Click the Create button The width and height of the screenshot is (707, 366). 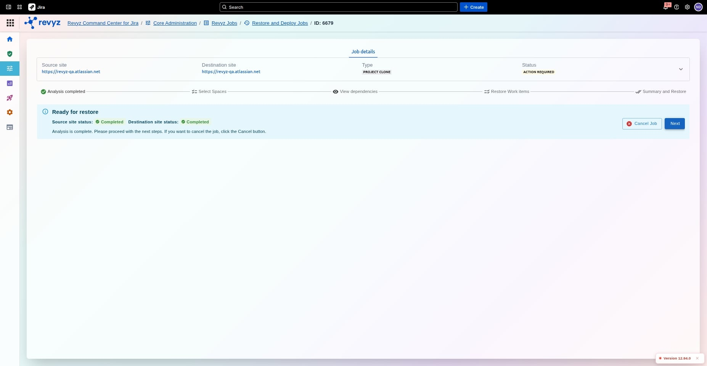click(x=473, y=7)
